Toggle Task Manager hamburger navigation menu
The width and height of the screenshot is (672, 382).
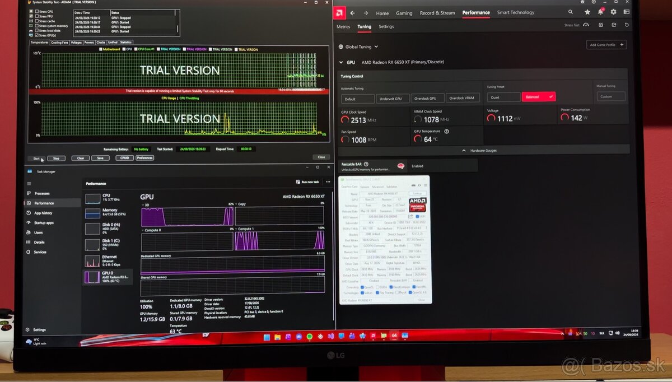click(x=29, y=184)
